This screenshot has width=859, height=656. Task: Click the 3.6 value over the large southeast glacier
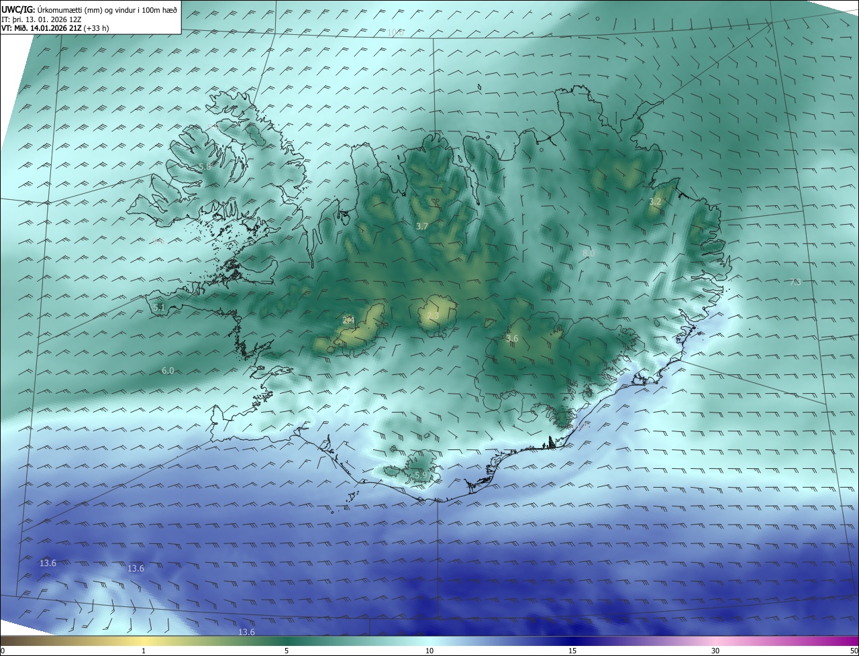point(512,339)
